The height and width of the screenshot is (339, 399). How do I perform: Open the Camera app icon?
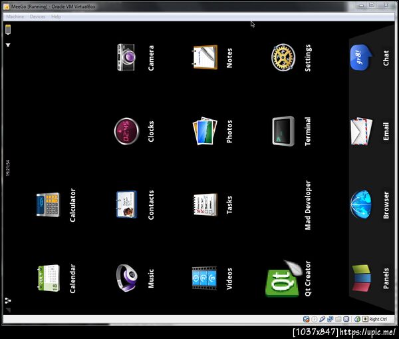[126, 57]
